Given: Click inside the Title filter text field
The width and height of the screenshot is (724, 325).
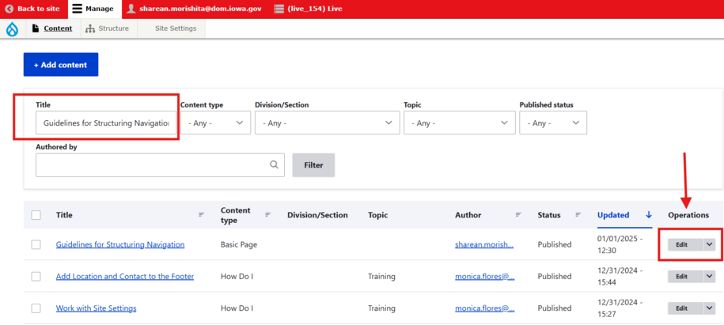Looking at the screenshot, I should pyautogui.click(x=106, y=123).
